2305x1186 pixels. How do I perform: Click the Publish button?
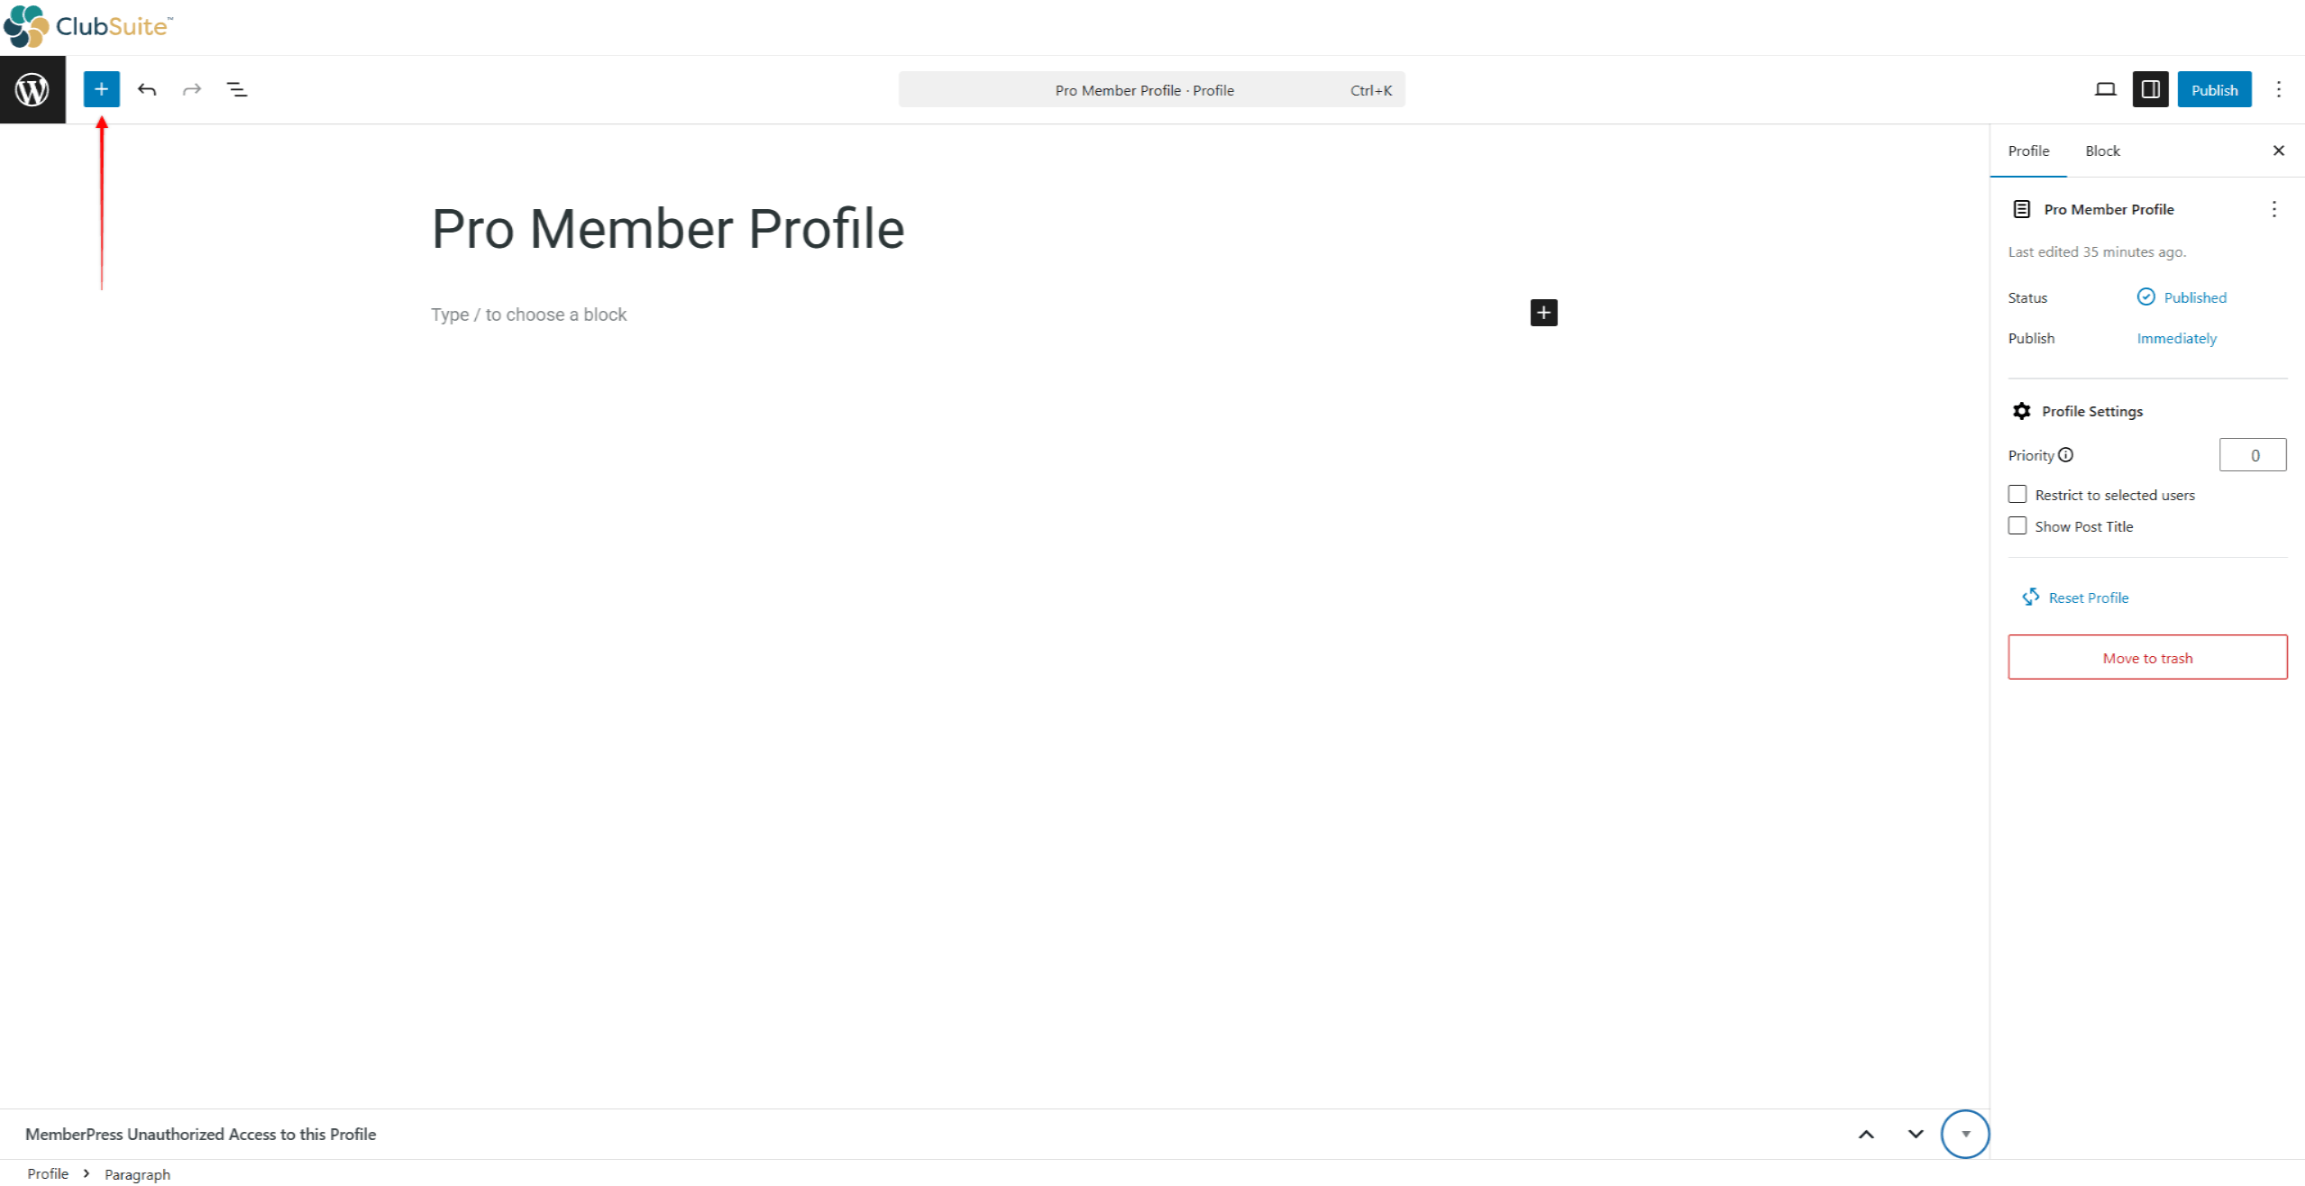[2215, 89]
